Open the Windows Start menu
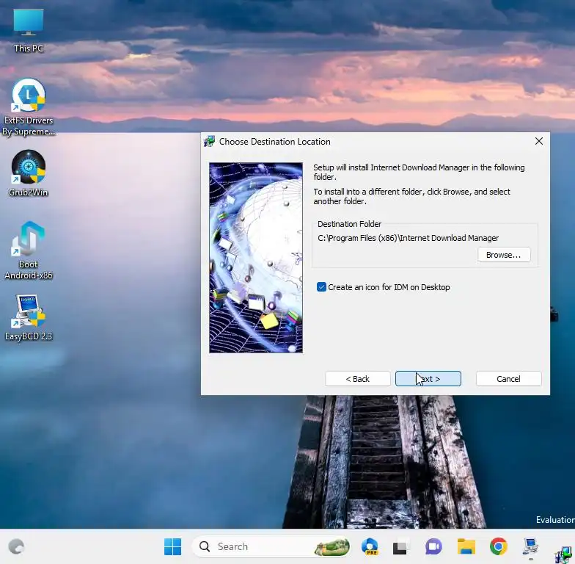 [172, 546]
